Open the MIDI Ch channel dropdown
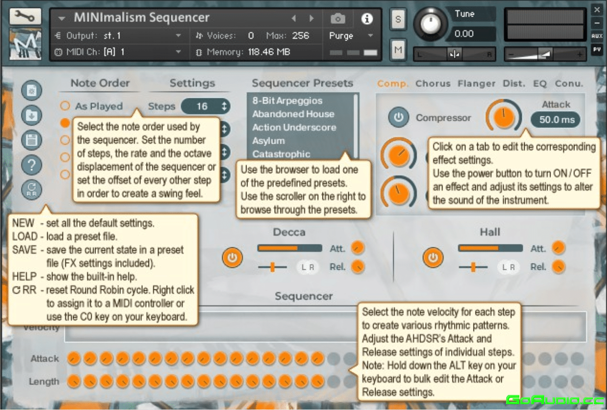Image resolution: width=607 pixels, height=410 pixels. coord(178,52)
